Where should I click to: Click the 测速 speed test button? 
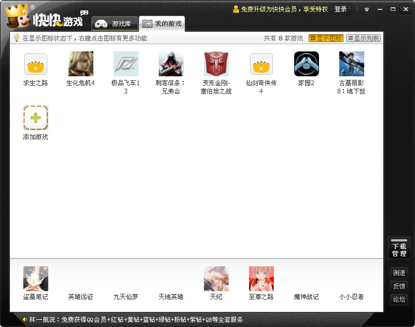pos(399,272)
